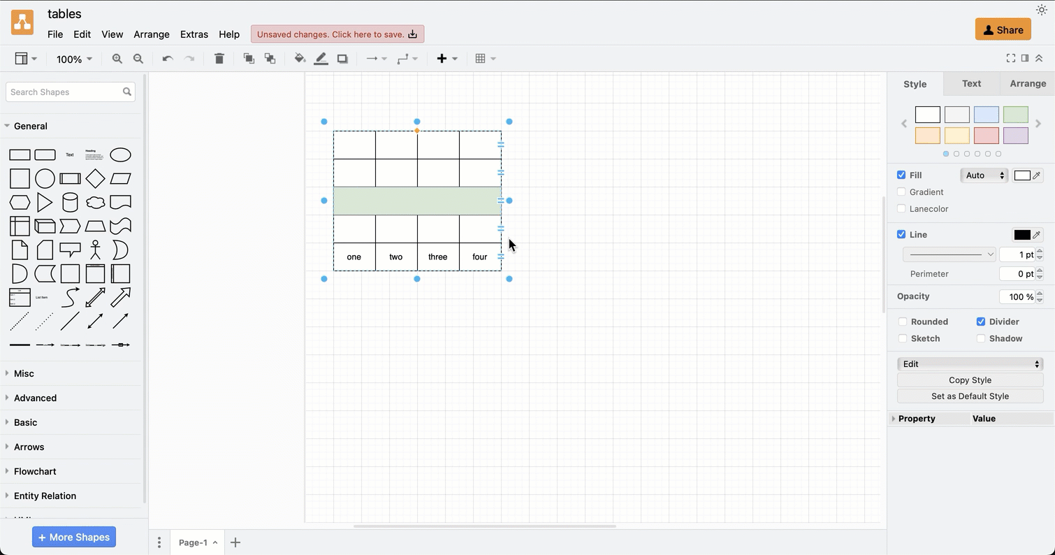The image size is (1055, 555).
Task: Click Unsaved changes. Click here to save
Action: pyautogui.click(x=337, y=34)
